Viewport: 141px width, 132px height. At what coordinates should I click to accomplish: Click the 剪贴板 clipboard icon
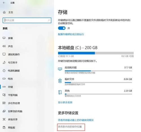point(4,127)
